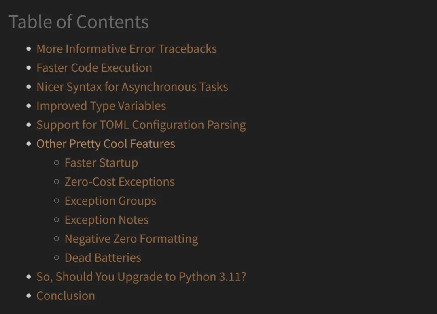Open the Dead Batteries link

click(x=102, y=258)
